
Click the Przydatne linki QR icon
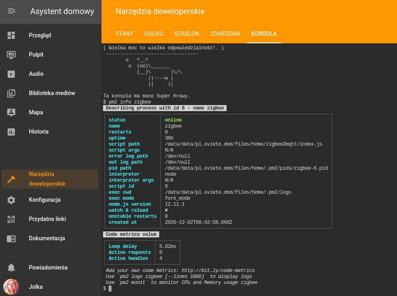click(x=11, y=219)
